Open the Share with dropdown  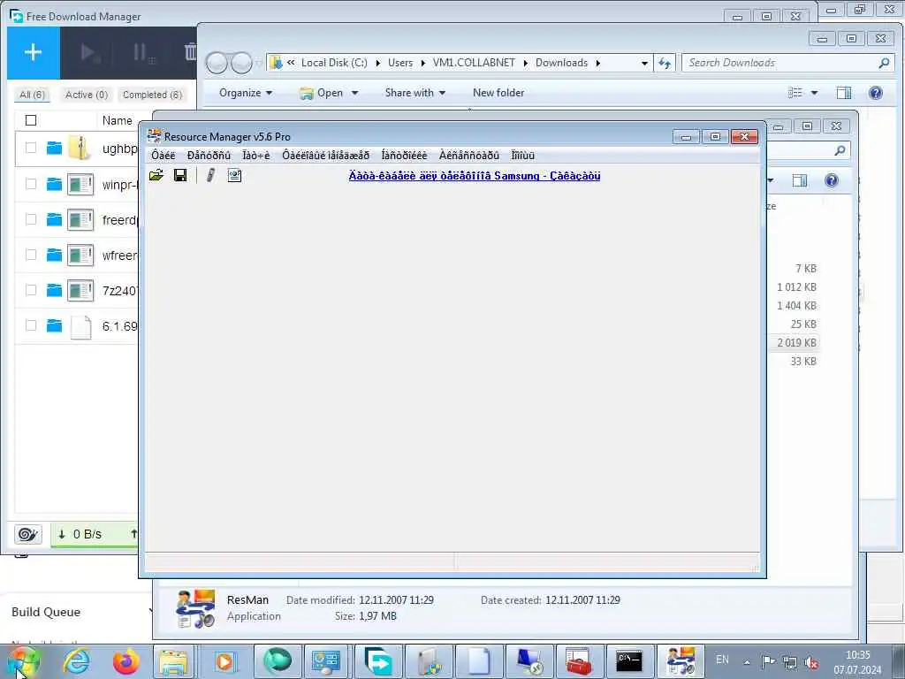coord(415,93)
